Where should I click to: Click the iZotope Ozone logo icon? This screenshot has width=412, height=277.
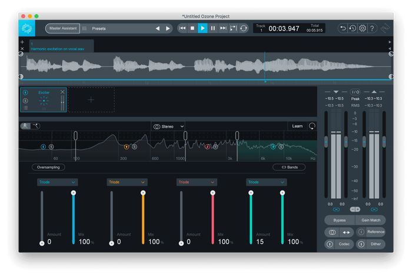(27, 28)
